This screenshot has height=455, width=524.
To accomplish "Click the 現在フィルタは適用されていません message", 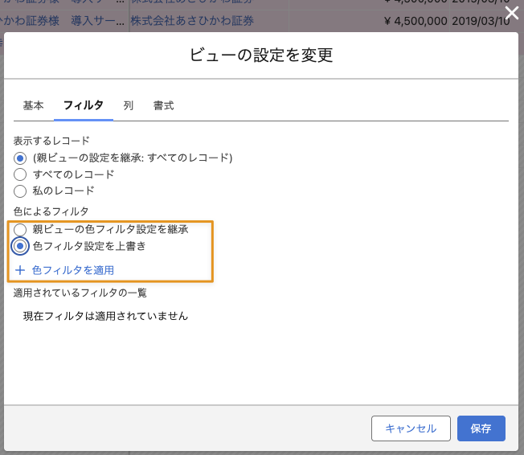I will (105, 316).
